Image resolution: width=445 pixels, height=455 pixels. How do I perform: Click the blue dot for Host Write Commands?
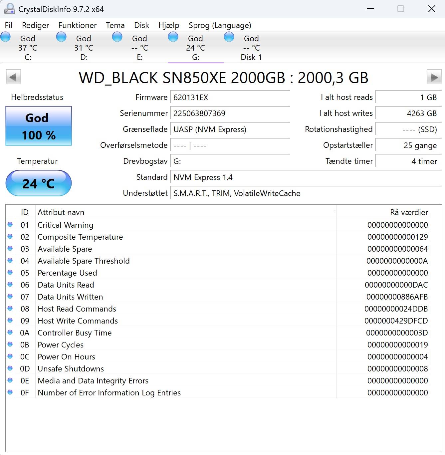point(10,321)
